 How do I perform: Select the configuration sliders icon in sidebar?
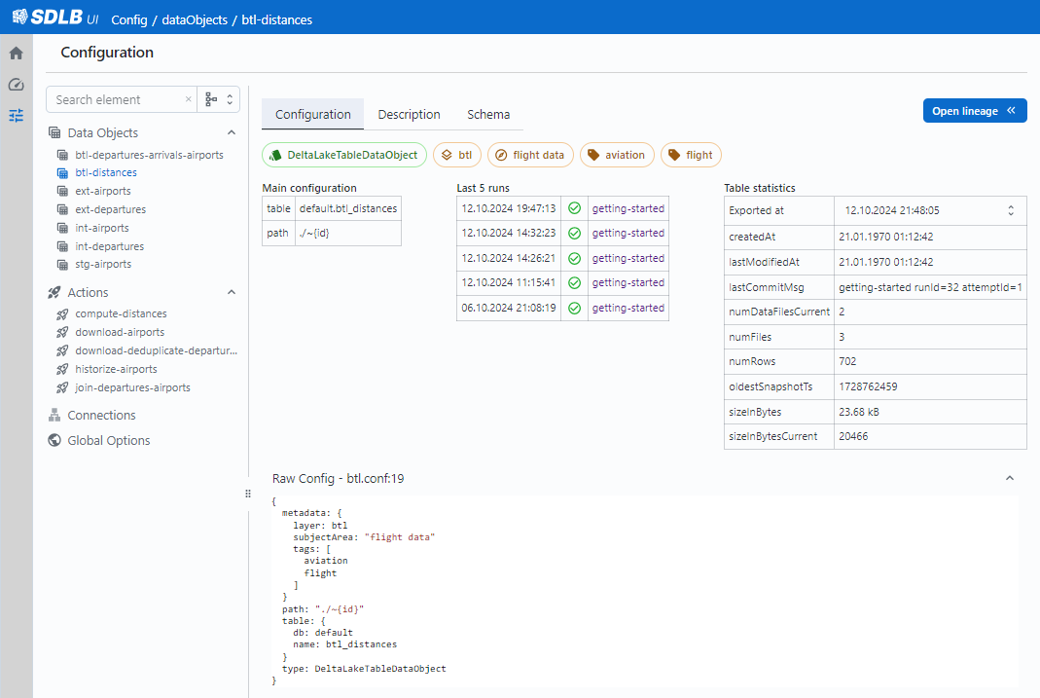pos(16,116)
